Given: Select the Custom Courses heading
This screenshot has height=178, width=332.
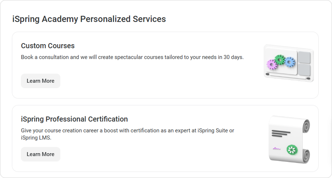Looking at the screenshot, I should click(x=48, y=46).
